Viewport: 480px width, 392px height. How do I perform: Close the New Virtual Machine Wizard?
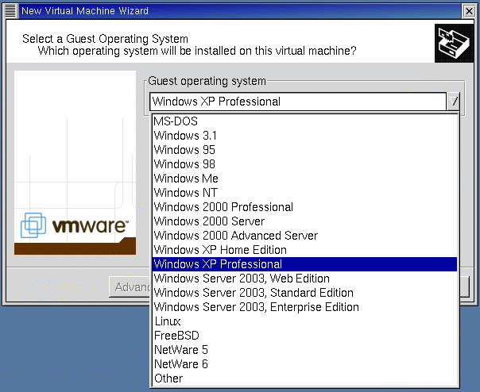(469, 11)
